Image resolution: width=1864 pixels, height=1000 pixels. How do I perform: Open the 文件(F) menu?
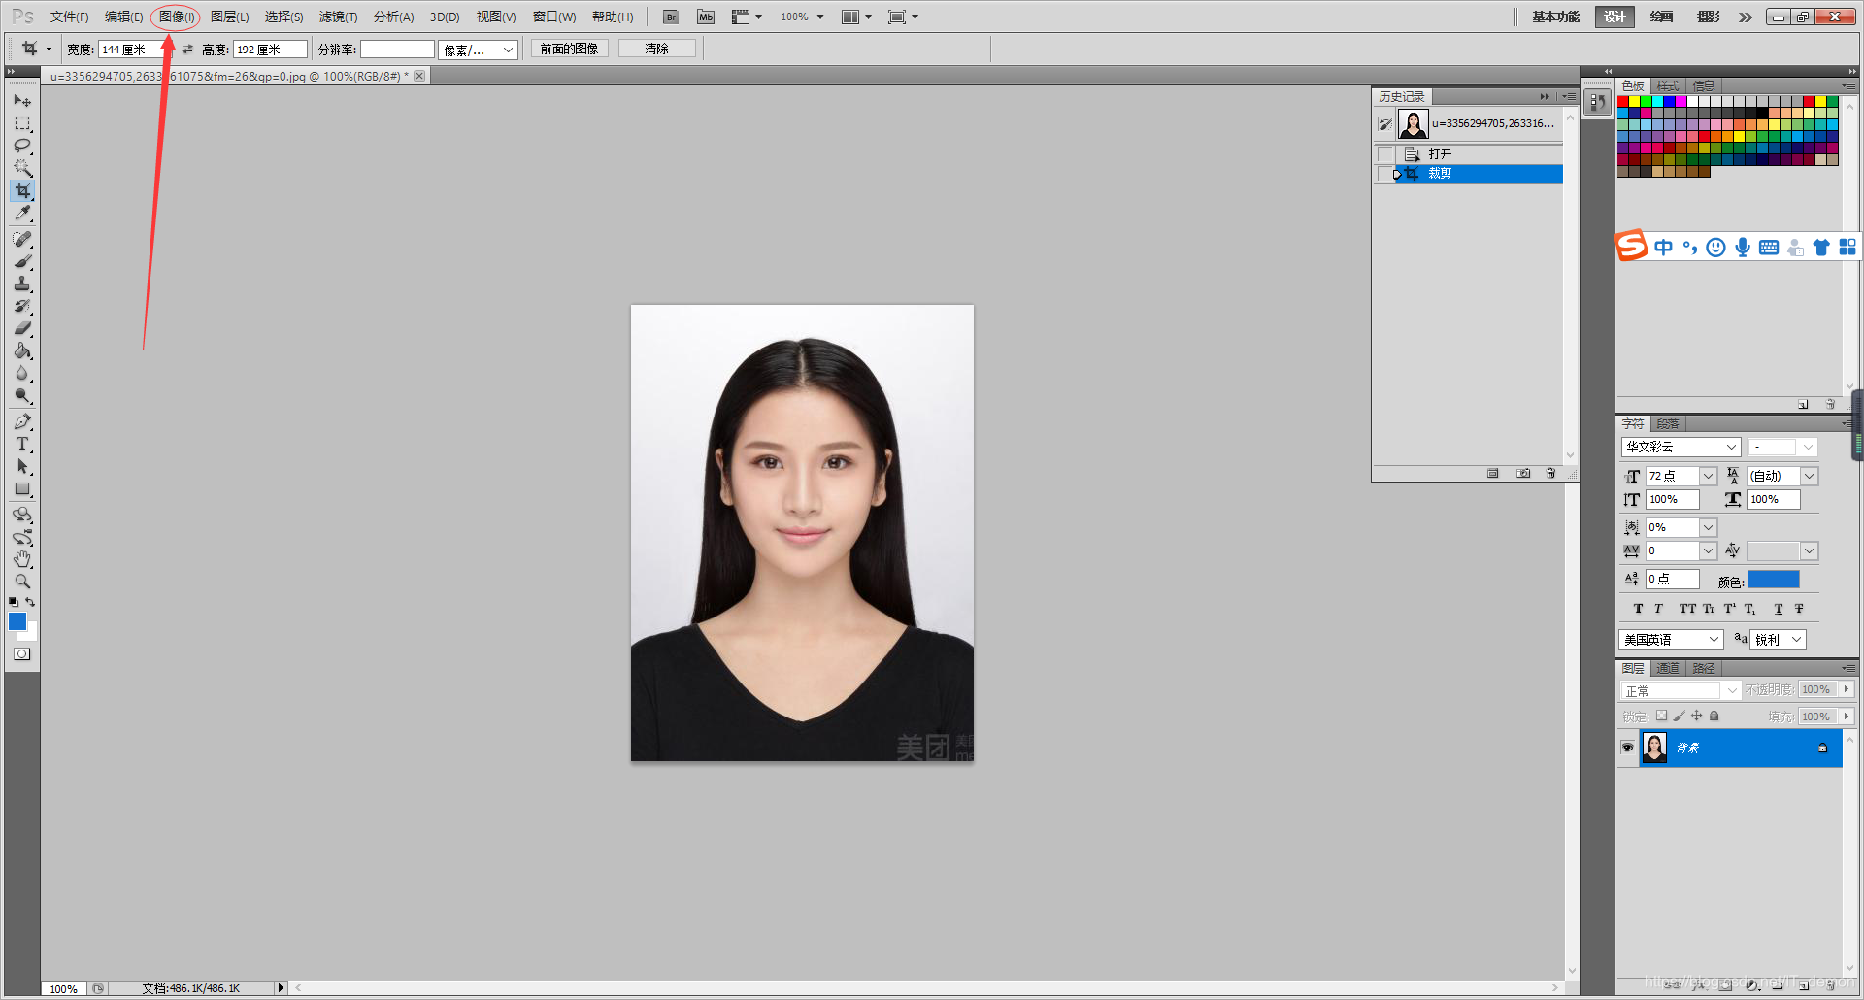click(69, 17)
